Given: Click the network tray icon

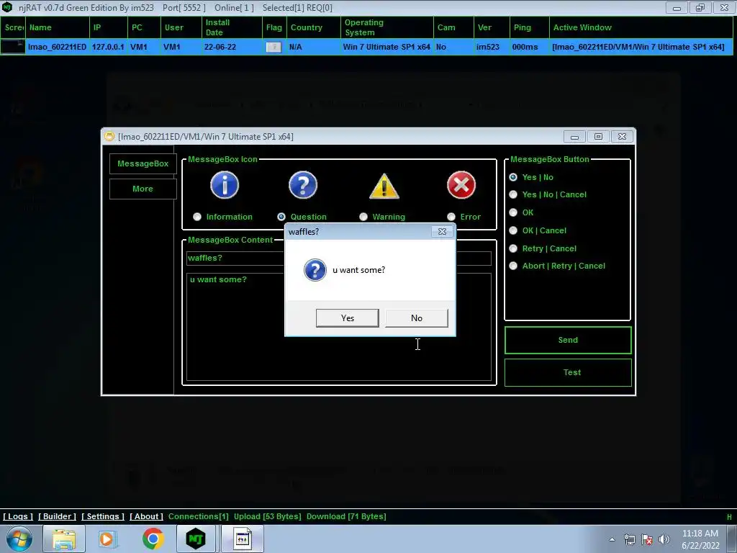Looking at the screenshot, I should click(629, 539).
